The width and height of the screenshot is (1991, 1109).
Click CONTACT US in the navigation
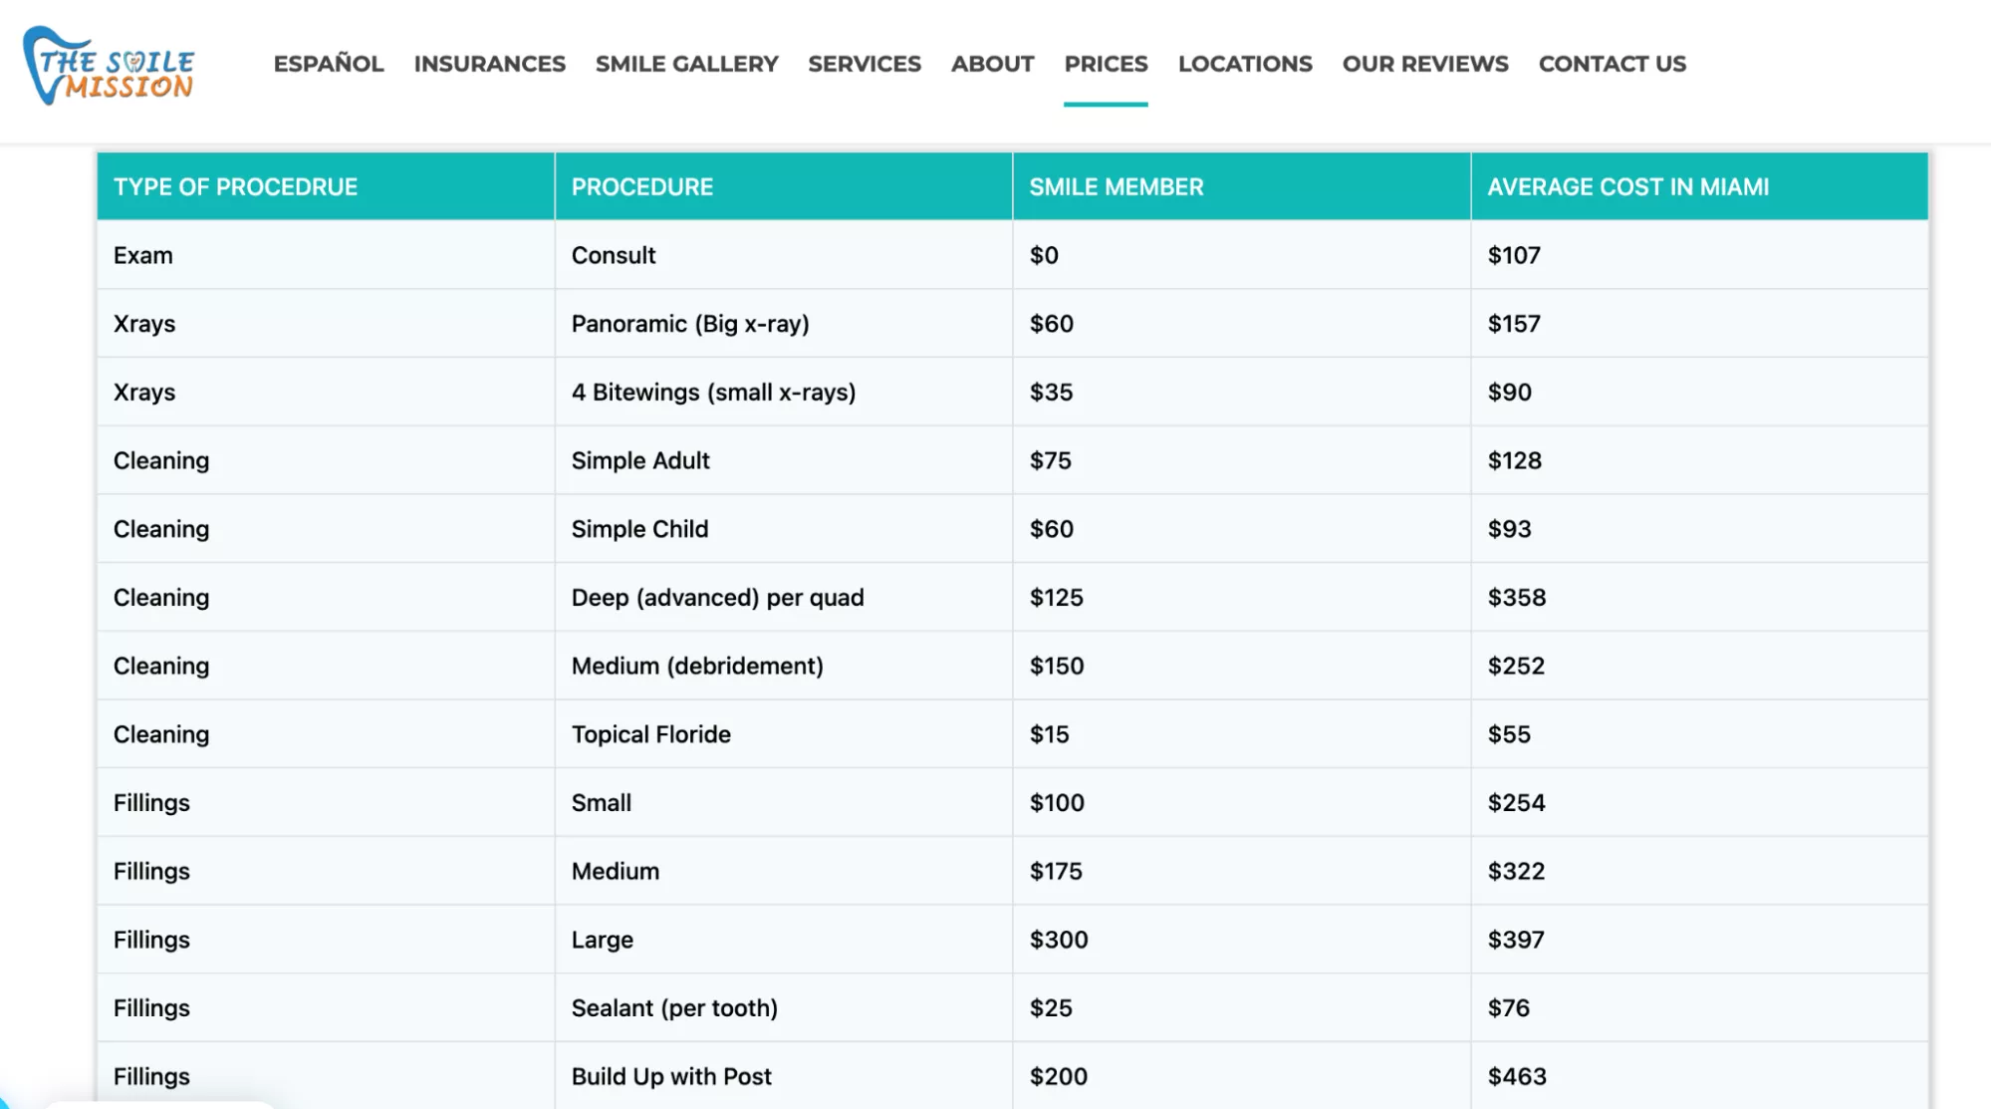tap(1612, 63)
